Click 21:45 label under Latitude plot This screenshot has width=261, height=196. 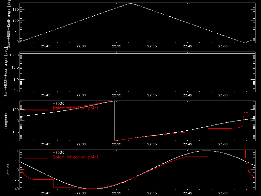click(x=46, y=193)
